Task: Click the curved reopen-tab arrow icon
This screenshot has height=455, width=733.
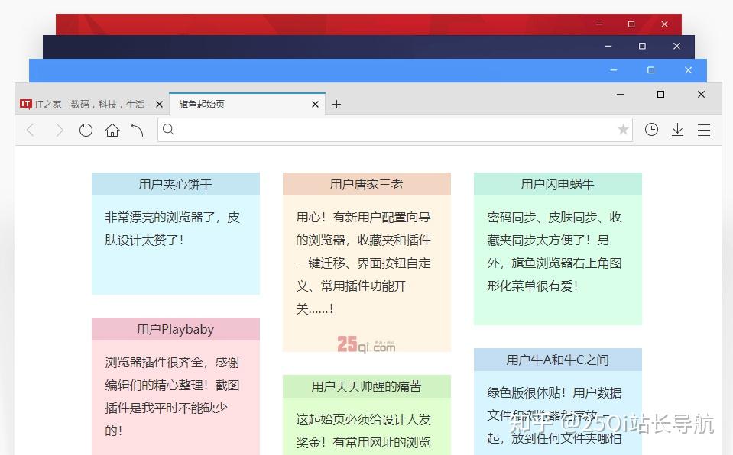Action: 137,130
